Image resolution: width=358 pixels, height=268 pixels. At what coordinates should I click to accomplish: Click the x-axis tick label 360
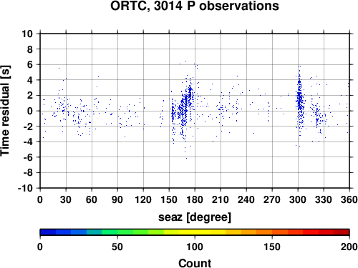point(349,199)
